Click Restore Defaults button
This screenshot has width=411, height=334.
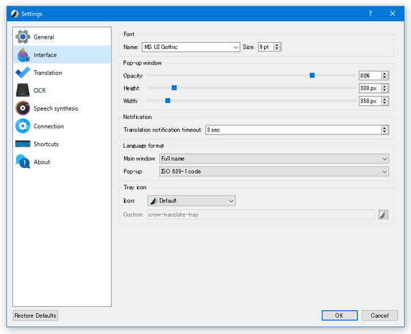tap(35, 316)
